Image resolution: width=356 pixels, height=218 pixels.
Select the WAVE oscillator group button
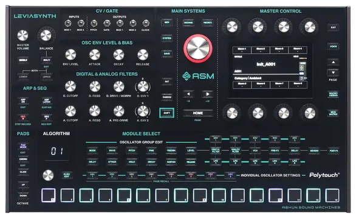[x=112, y=151]
